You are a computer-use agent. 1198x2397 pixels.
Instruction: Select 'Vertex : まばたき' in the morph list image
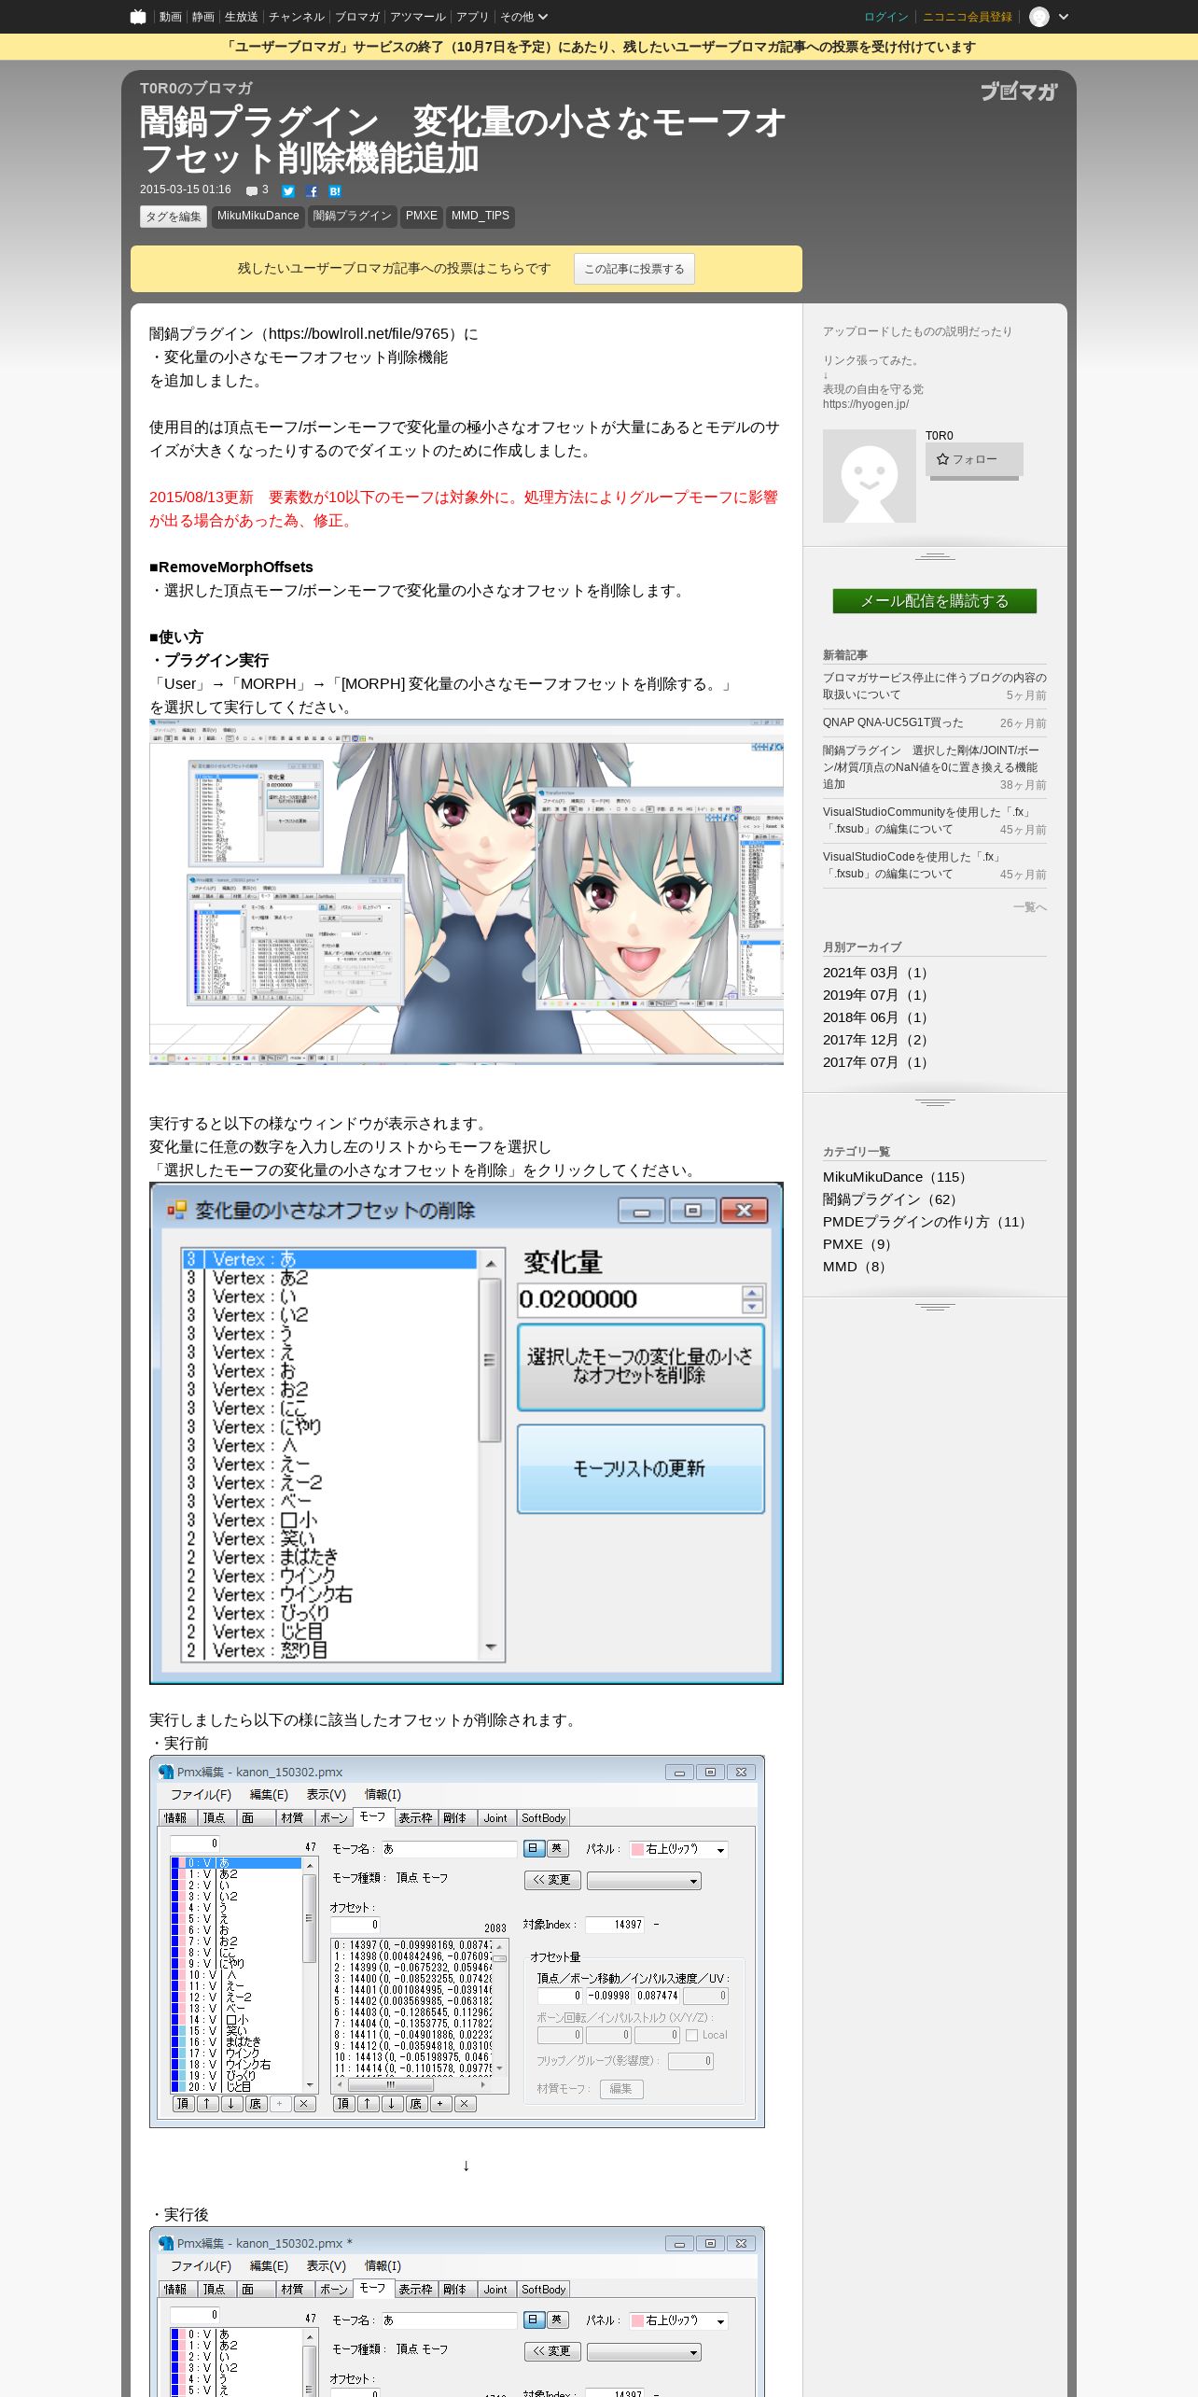330,1557
